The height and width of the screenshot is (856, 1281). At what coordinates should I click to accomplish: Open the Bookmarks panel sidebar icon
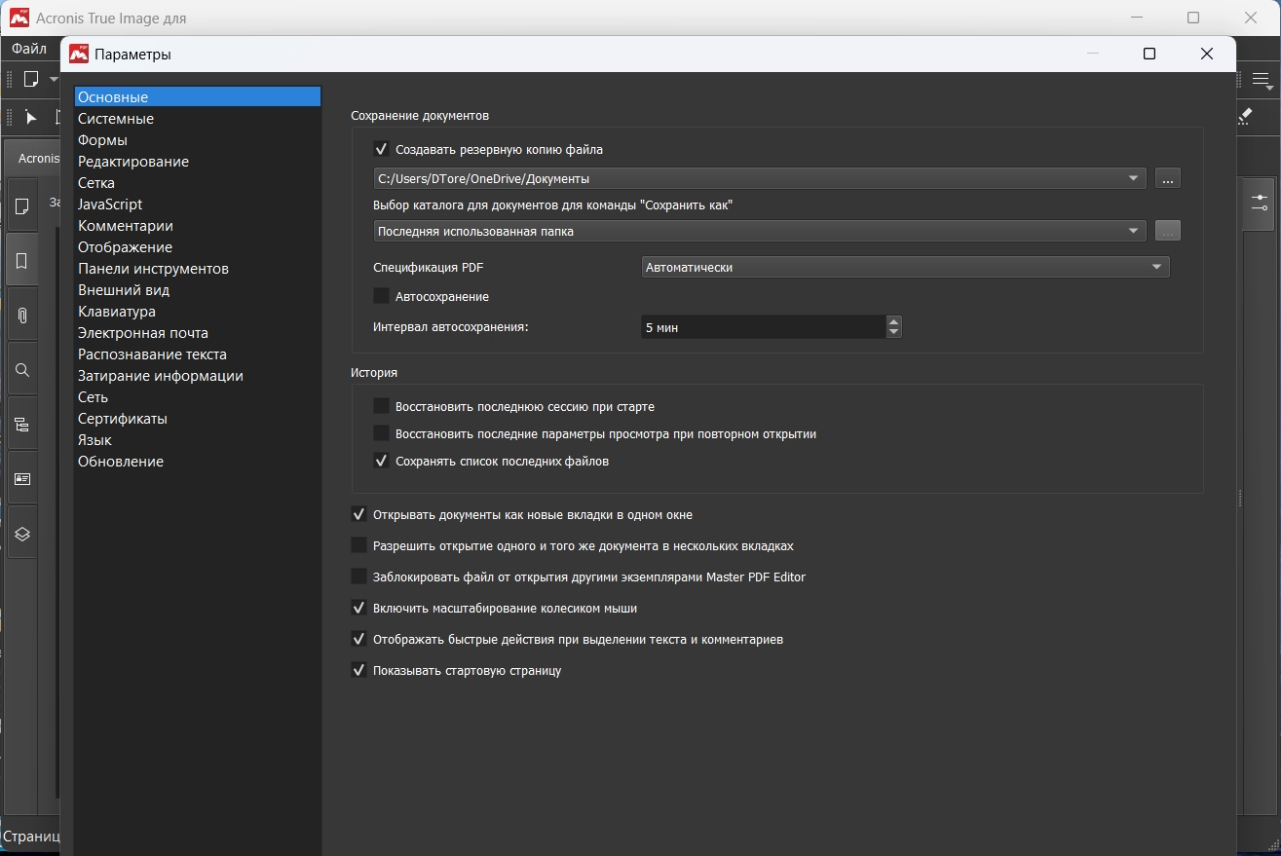[22, 261]
